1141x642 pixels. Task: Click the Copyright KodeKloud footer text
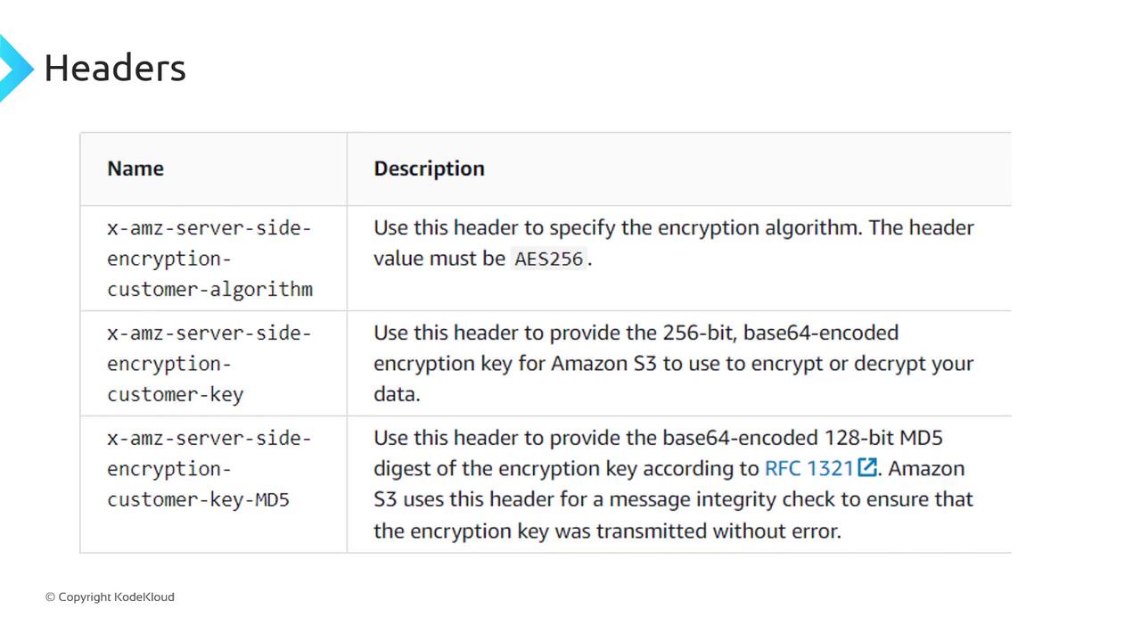(110, 597)
